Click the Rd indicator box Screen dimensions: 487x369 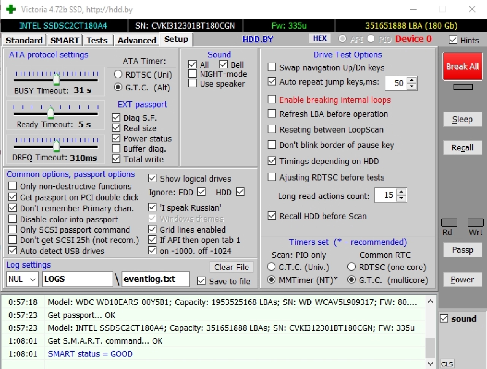pyautogui.click(x=449, y=223)
